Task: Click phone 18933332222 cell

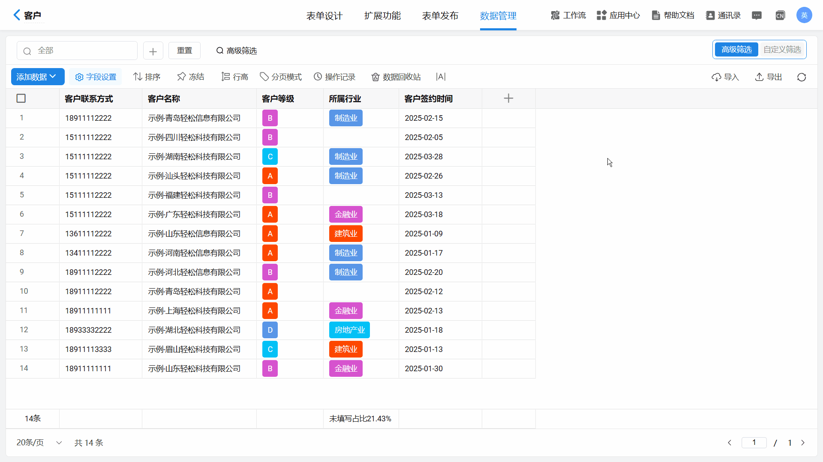Action: point(100,330)
